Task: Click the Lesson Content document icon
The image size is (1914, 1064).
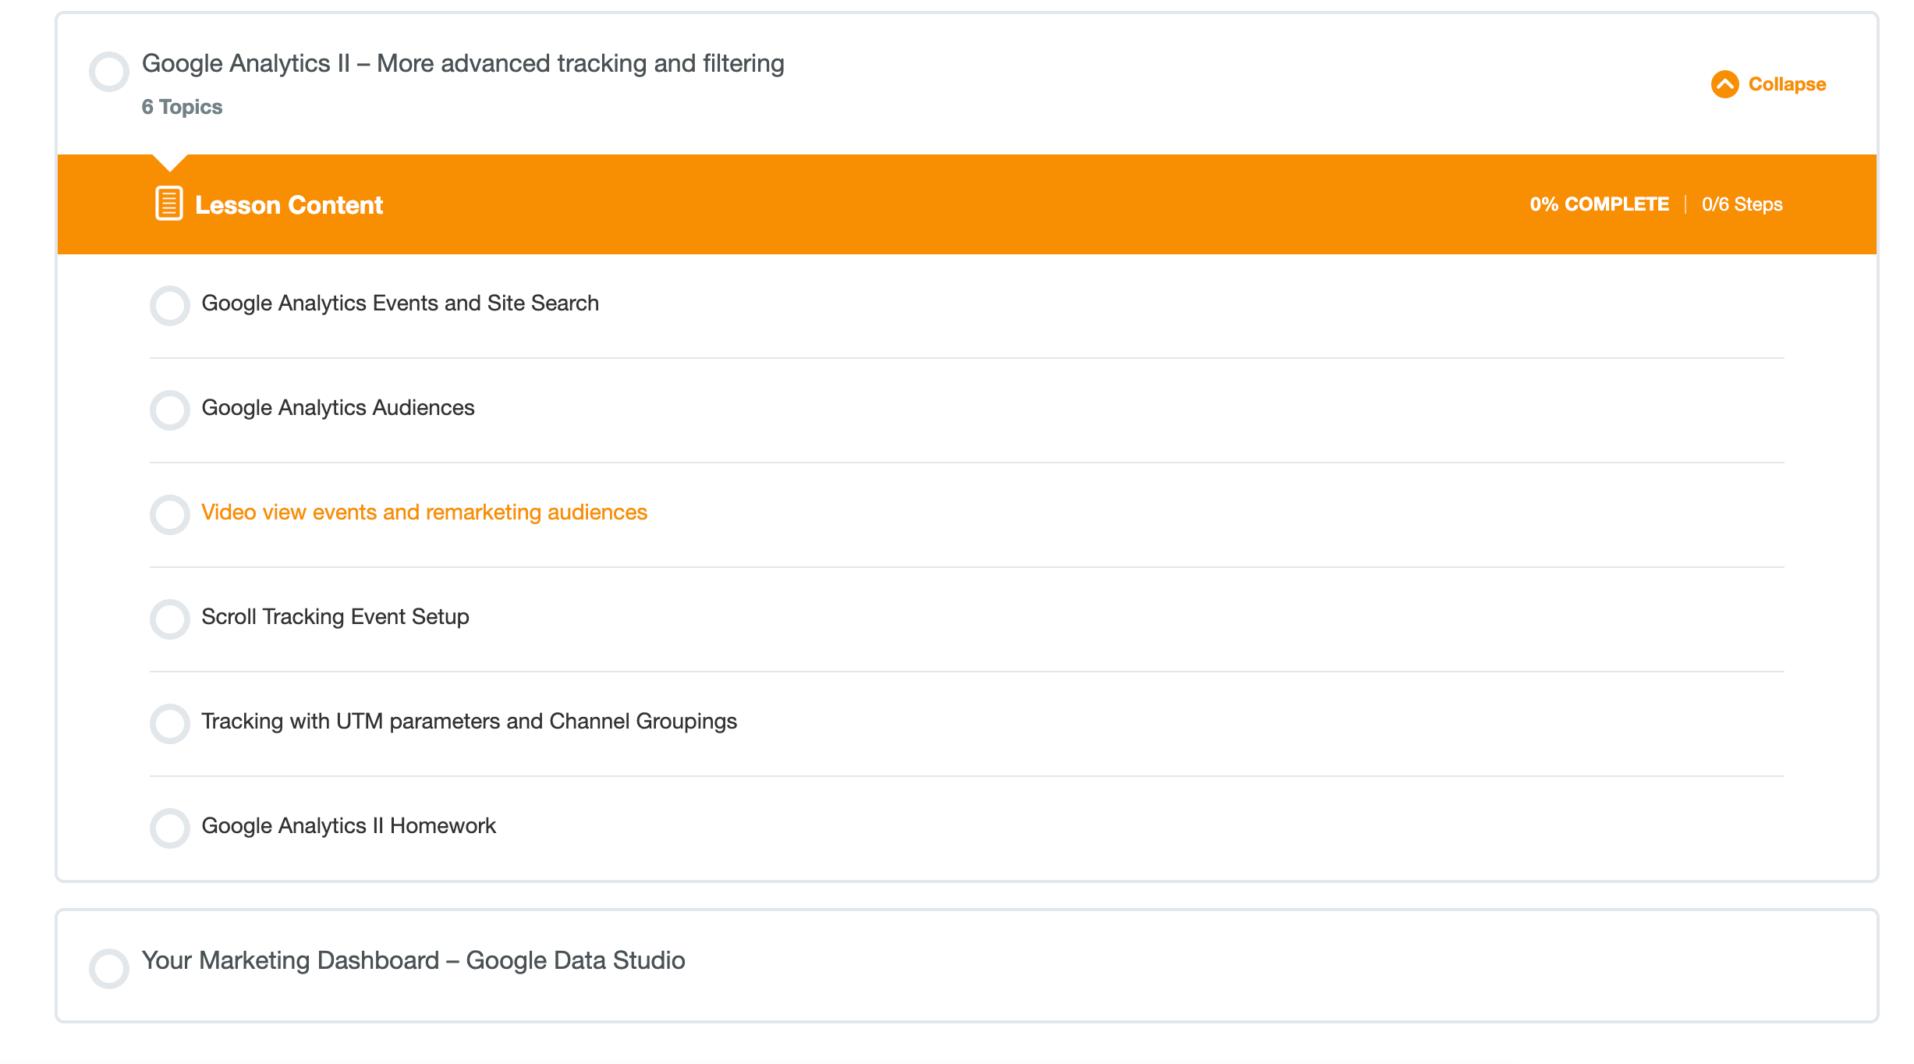Action: click(168, 204)
